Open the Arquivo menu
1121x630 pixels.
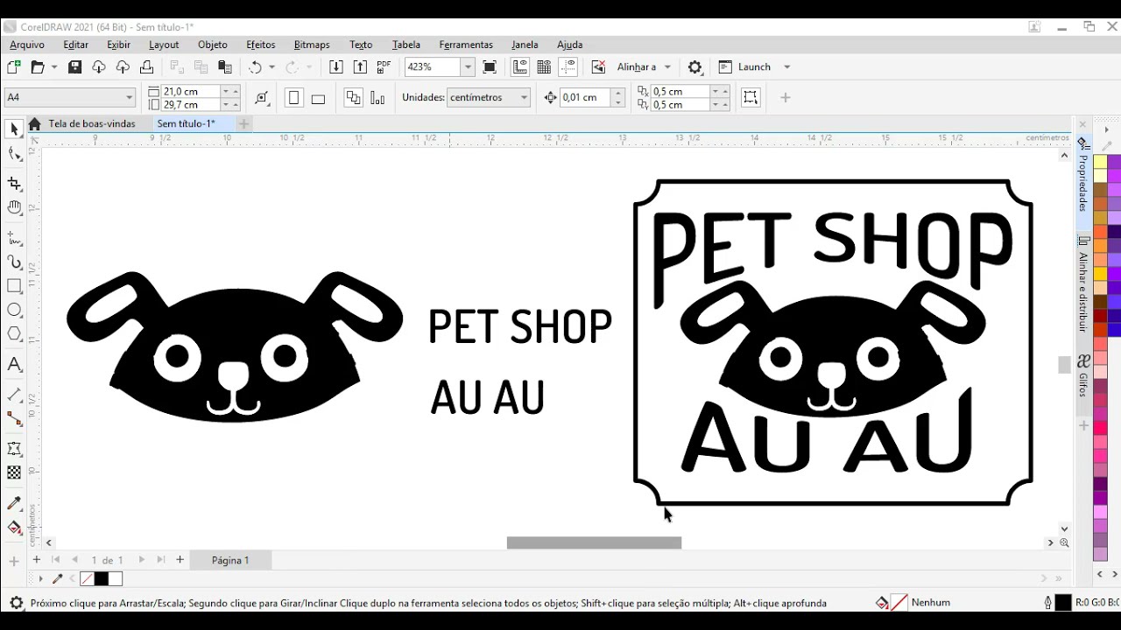pos(27,45)
